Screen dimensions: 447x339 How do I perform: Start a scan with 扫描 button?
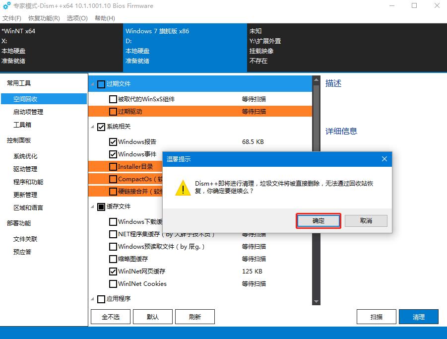(x=376, y=316)
